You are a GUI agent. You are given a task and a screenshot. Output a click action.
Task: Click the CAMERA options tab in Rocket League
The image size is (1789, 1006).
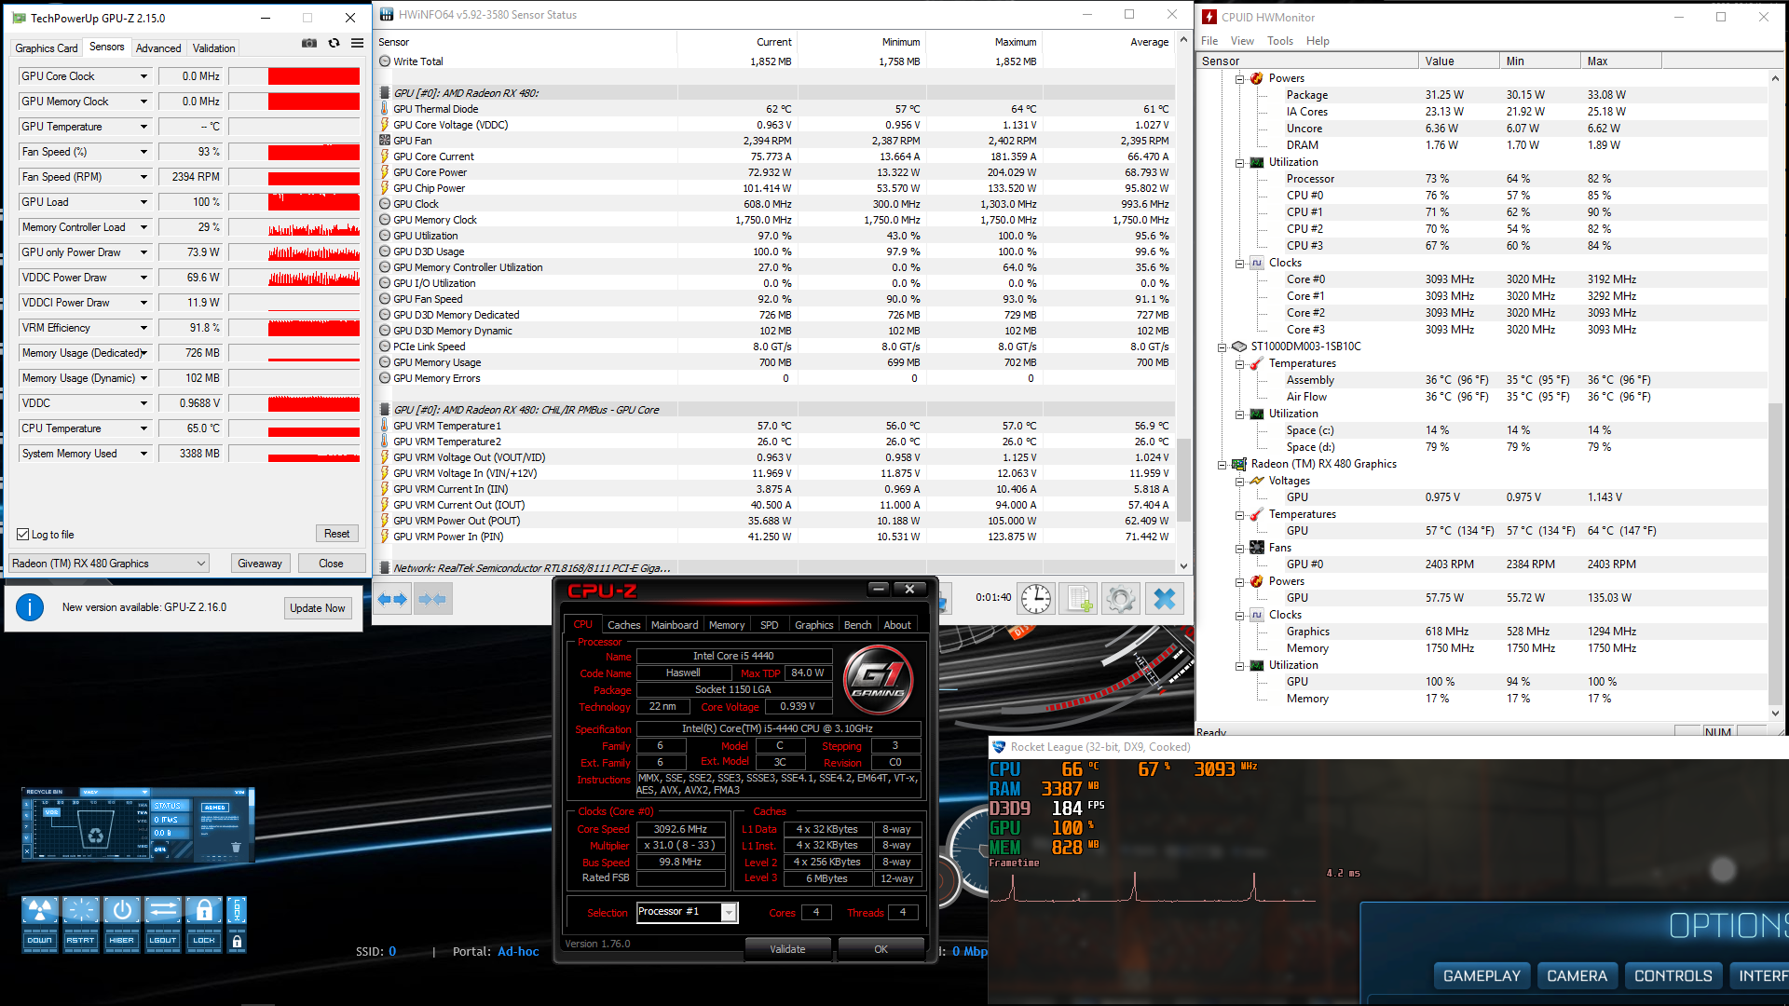click(x=1577, y=976)
